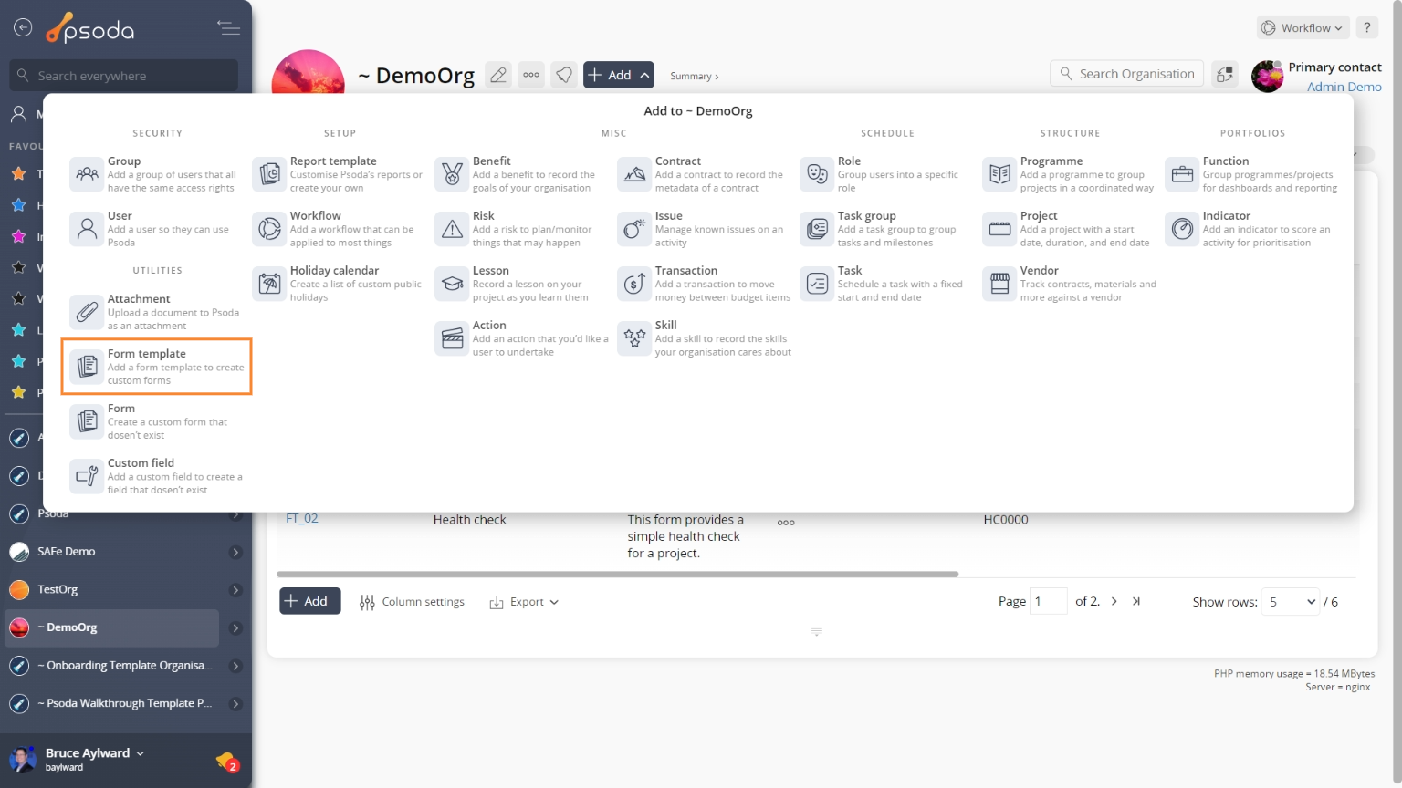Click the Lesson graduation cap icon

(x=452, y=284)
